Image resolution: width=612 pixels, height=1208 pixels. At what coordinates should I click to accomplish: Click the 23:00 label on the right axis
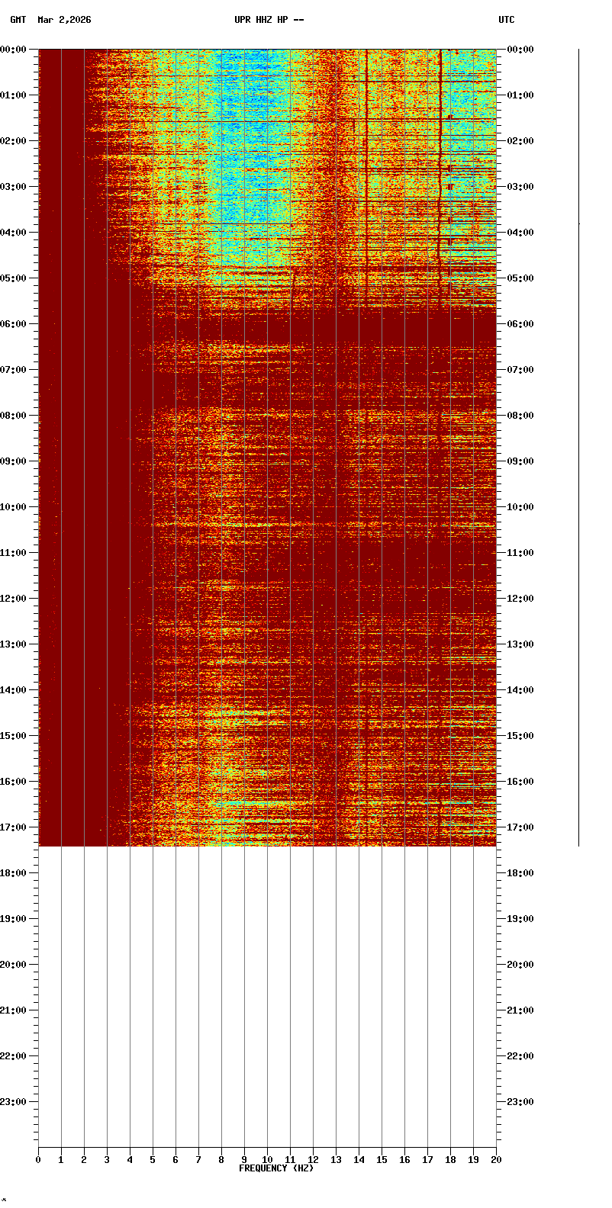coord(520,1102)
